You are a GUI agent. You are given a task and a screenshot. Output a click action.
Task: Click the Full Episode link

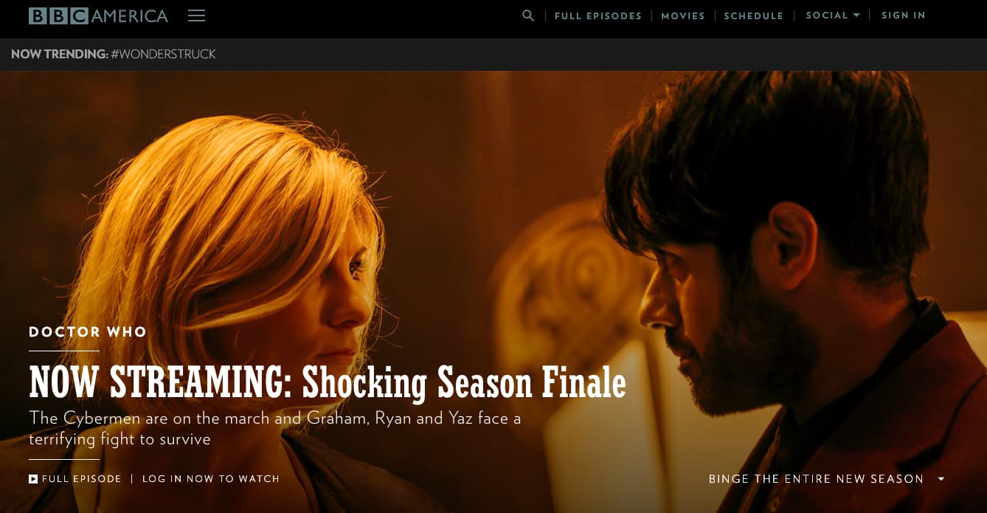(82, 479)
